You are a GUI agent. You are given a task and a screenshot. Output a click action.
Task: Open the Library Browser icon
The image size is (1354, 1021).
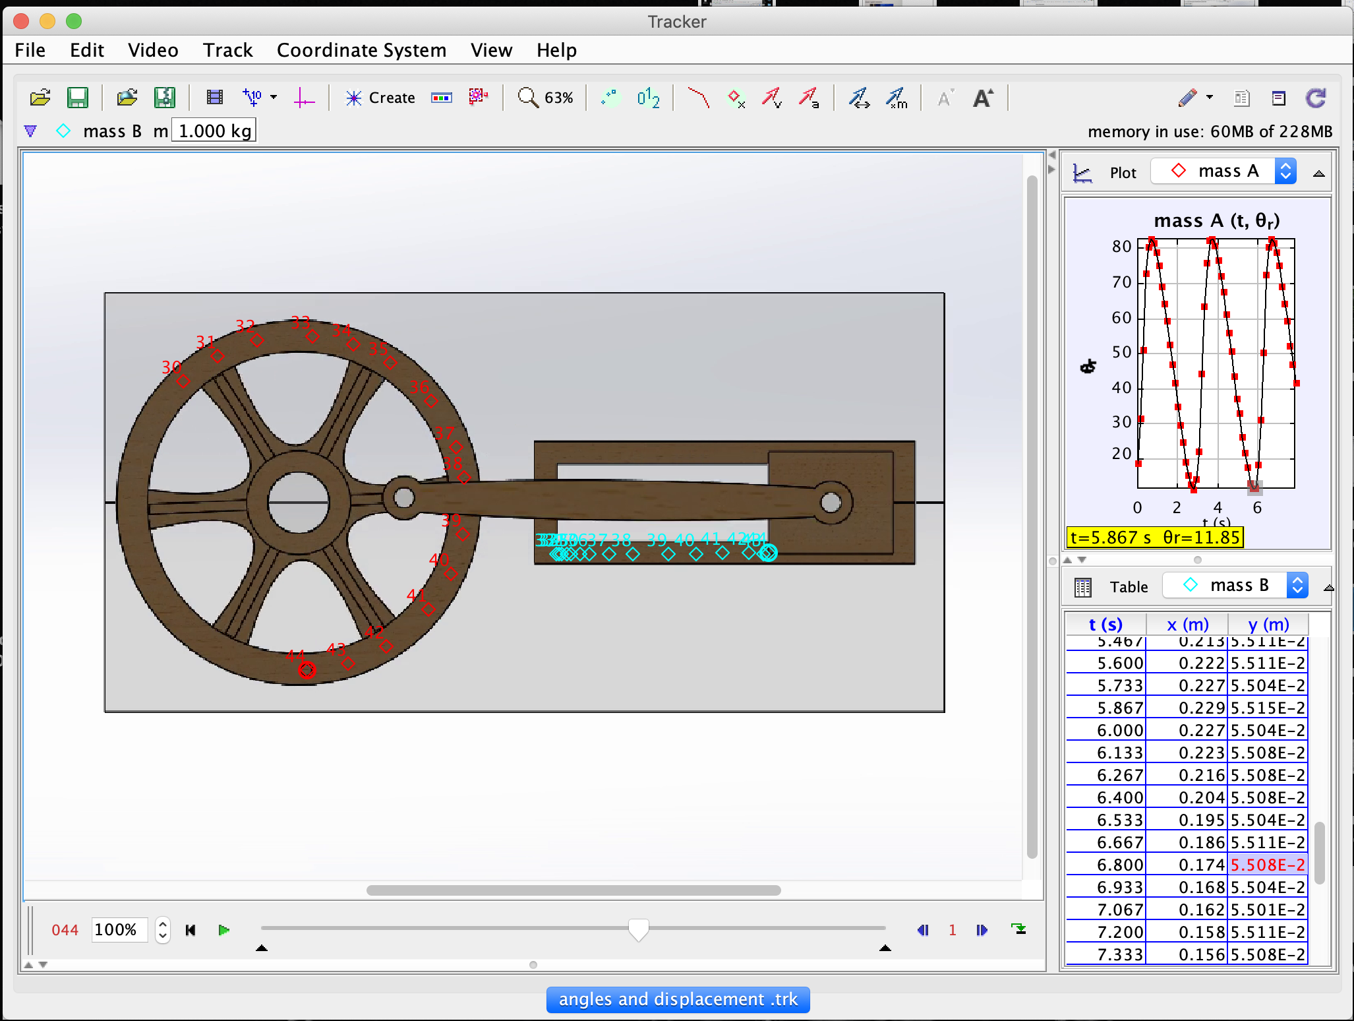coord(127,98)
